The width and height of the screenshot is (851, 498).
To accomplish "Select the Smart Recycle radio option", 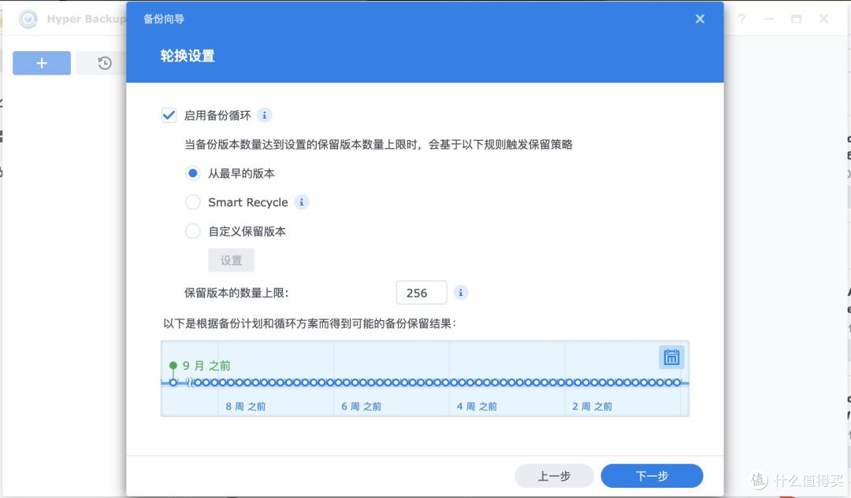I will point(193,202).
